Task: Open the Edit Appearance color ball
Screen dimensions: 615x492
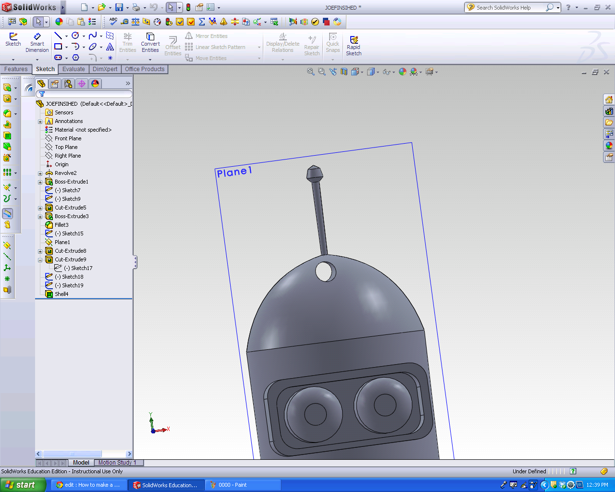Action: (x=402, y=72)
